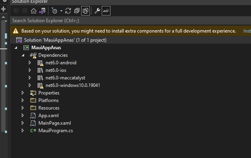Click Switch Views solution/folder icon
This screenshot has height=158, width=251.
[x=42, y=11]
